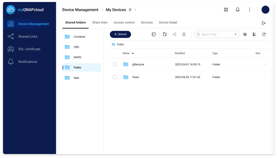Expand the Search Files dropdown arrow
Screen dimensions: 277x158
click(x=236, y=34)
